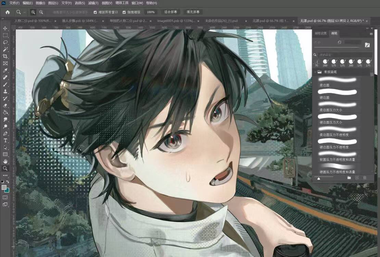The width and height of the screenshot is (380, 257).
Task: Select the Lasso tool
Action: click(x=5, y=42)
